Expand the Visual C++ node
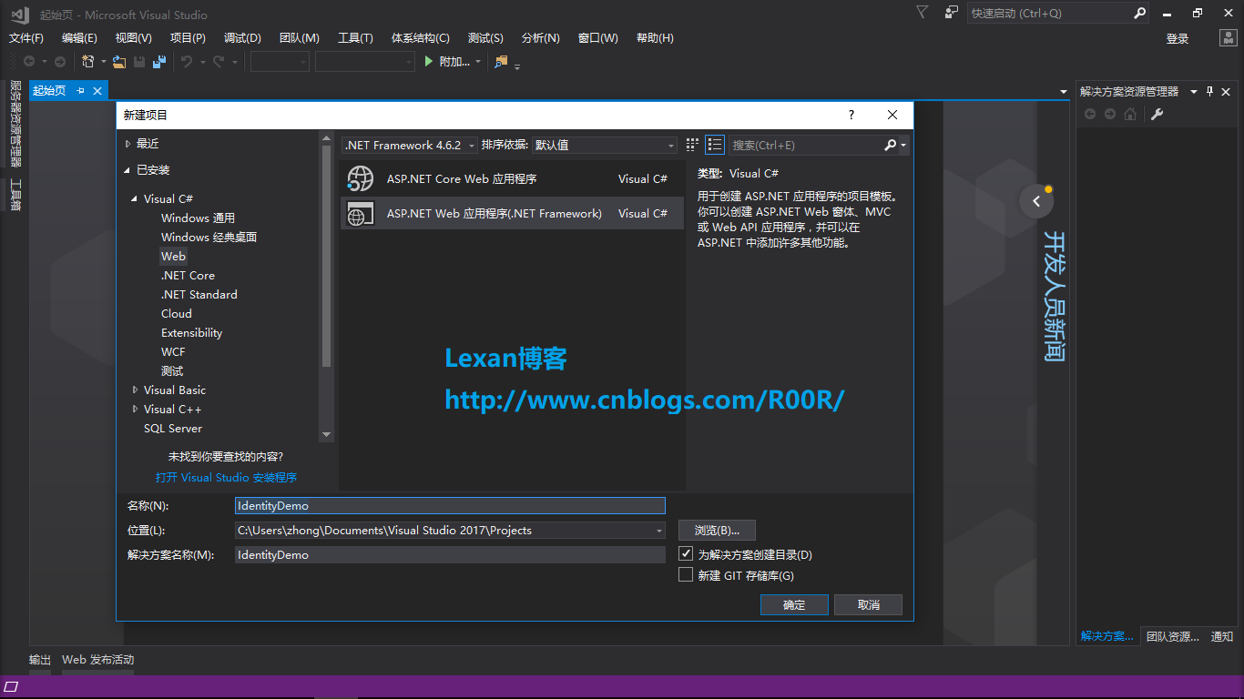This screenshot has width=1244, height=699. (136, 409)
